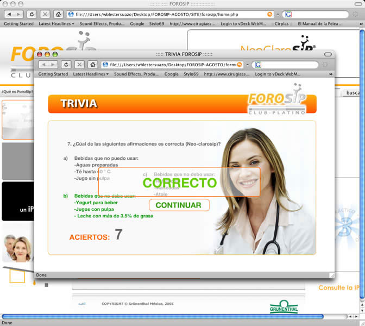The width and height of the screenshot is (365, 326).
Task: Go forward in the FOROSIP background window
Action: (18, 14)
